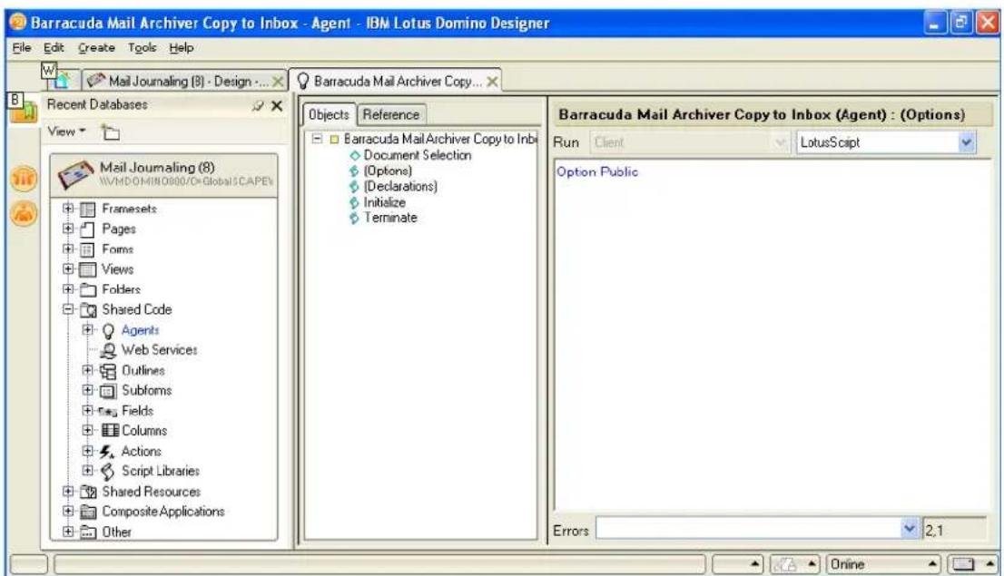Expand the Pages node
Image resolution: width=1004 pixels, height=576 pixels.
tap(68, 229)
